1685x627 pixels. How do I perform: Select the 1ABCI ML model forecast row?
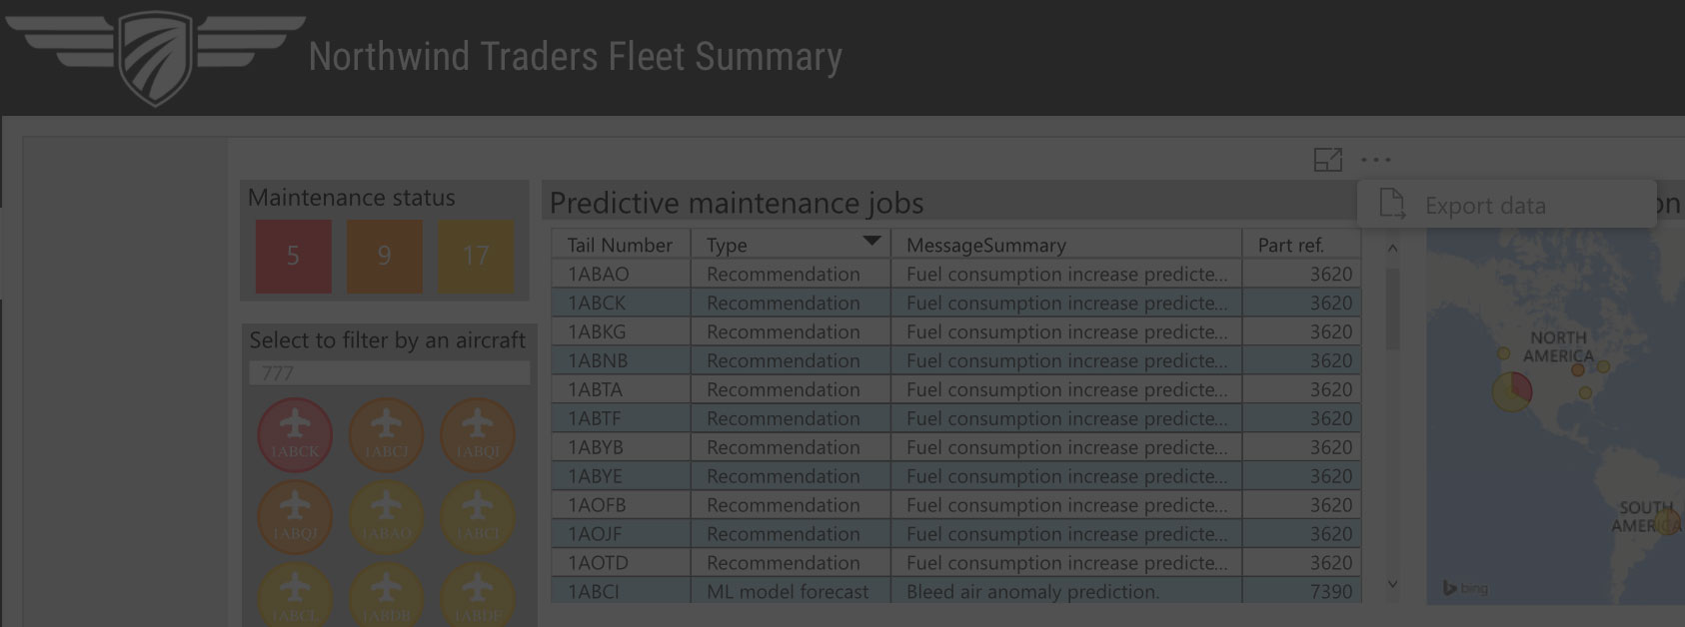tap(956, 591)
